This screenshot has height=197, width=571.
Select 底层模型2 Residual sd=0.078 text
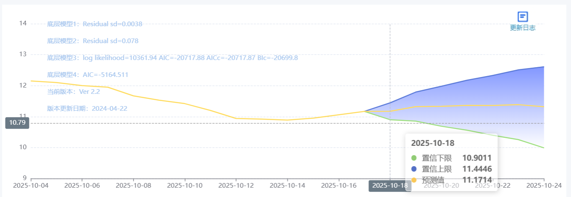(93, 41)
